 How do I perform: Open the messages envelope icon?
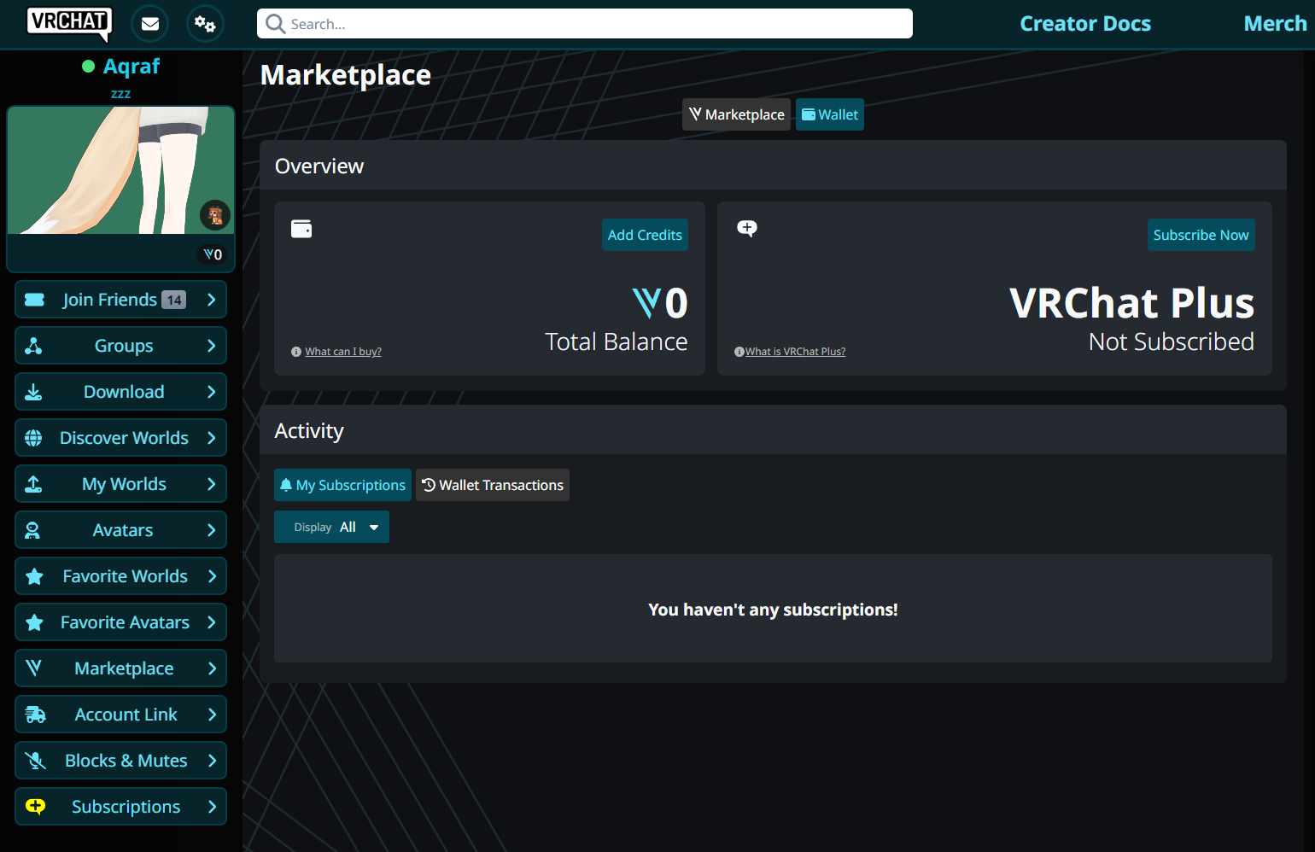(150, 24)
